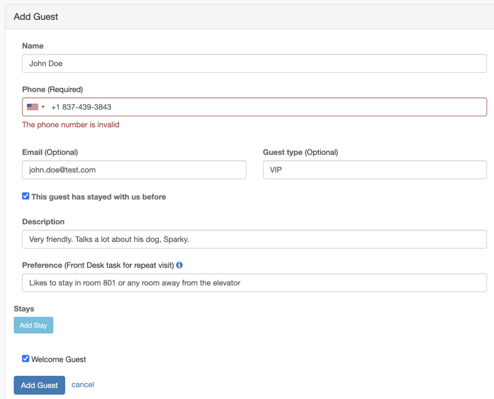494x399 pixels.
Task: Uncheck 'This guest has stayed with us before'
Action: click(x=25, y=196)
